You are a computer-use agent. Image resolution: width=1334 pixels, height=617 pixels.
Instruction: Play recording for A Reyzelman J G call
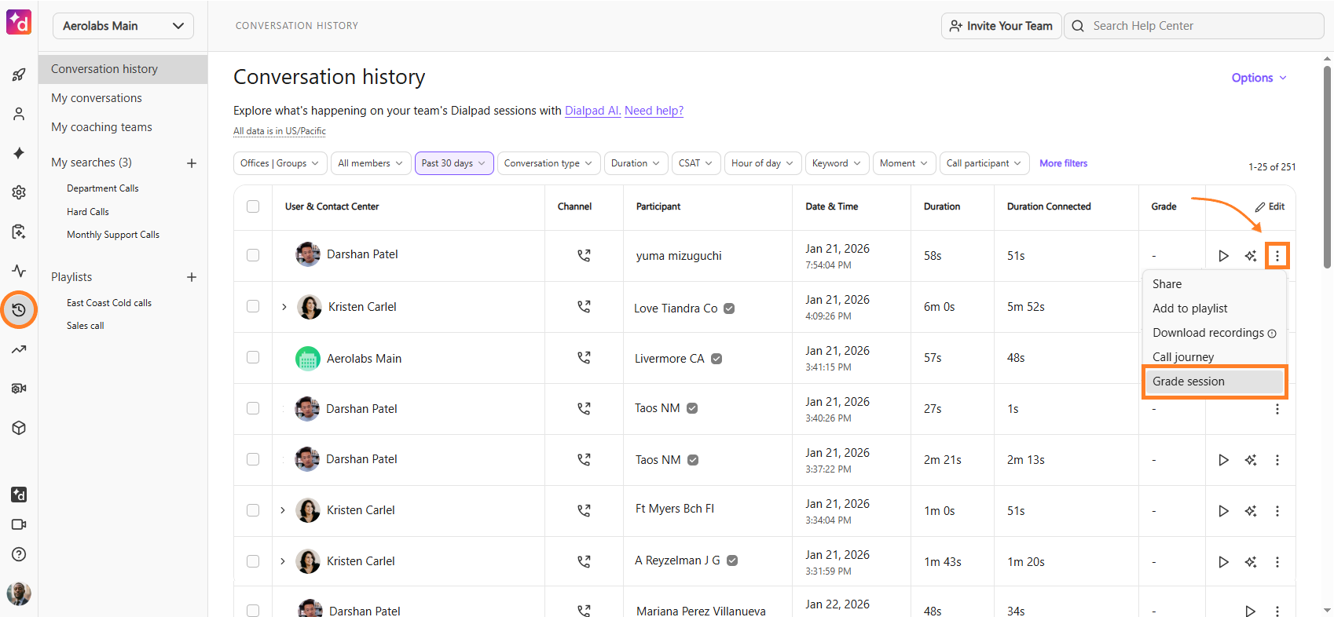tap(1223, 562)
